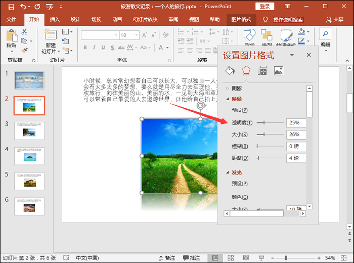Screen dimensions: 354x263
Task: Click the Undo arrow icon
Action: tap(23, 7)
